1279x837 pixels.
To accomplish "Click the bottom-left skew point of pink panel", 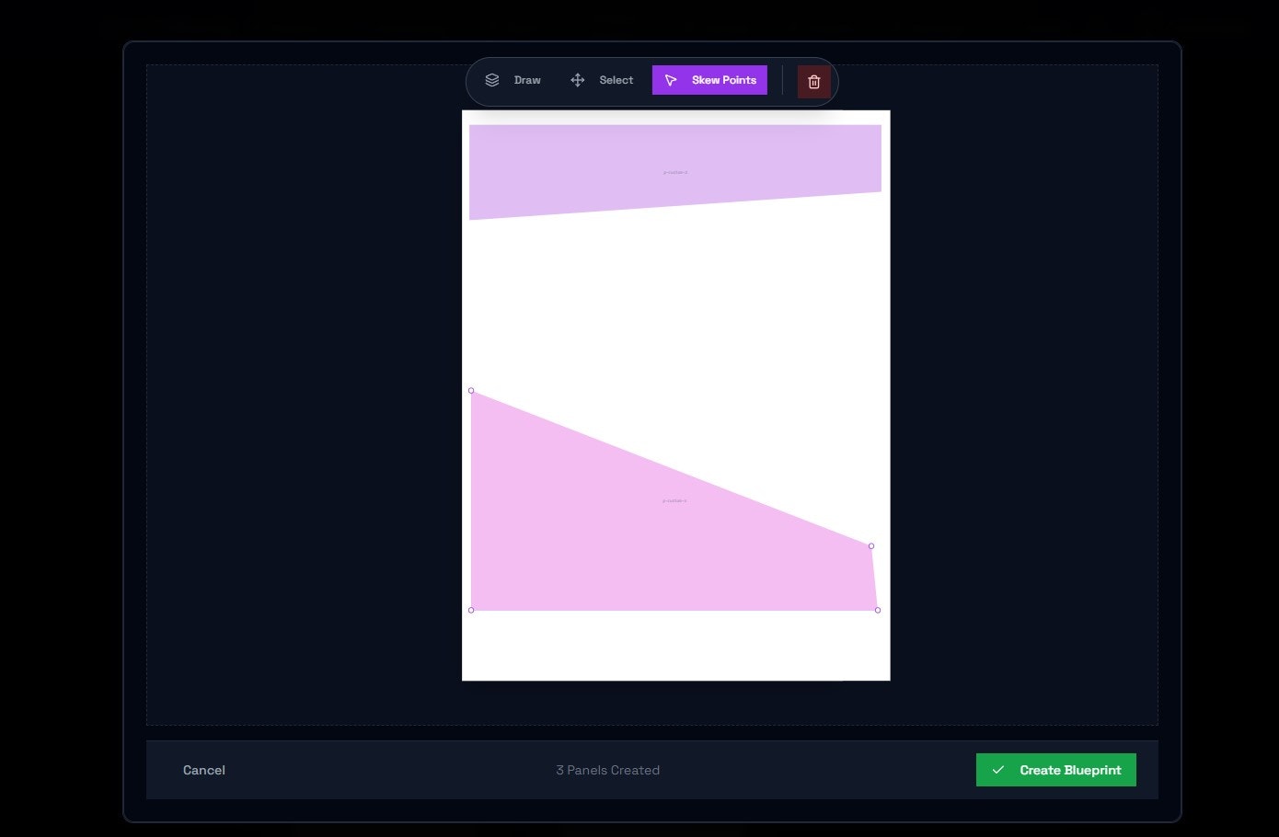I will click(x=471, y=610).
